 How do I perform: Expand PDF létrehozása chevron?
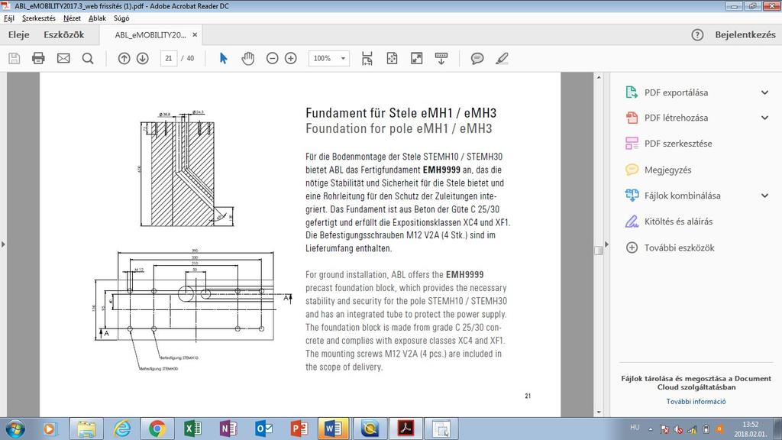[764, 118]
